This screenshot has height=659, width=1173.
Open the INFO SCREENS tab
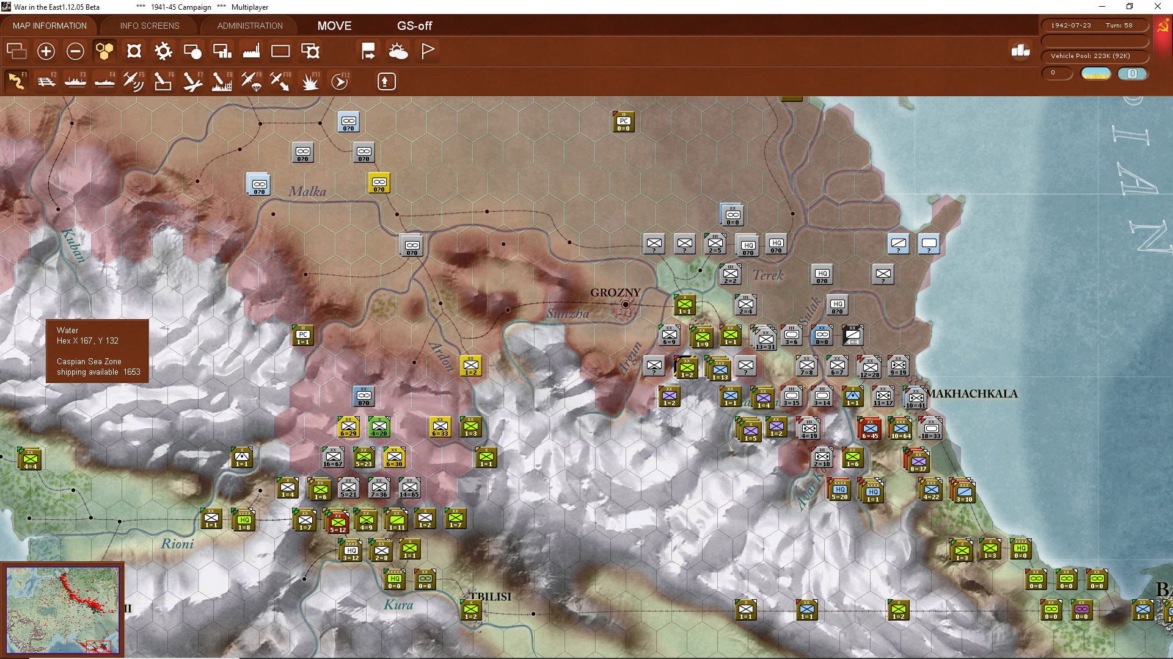150,26
